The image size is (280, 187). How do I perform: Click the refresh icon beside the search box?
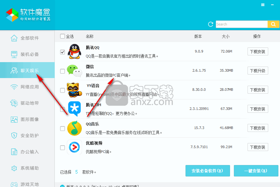[211, 24]
